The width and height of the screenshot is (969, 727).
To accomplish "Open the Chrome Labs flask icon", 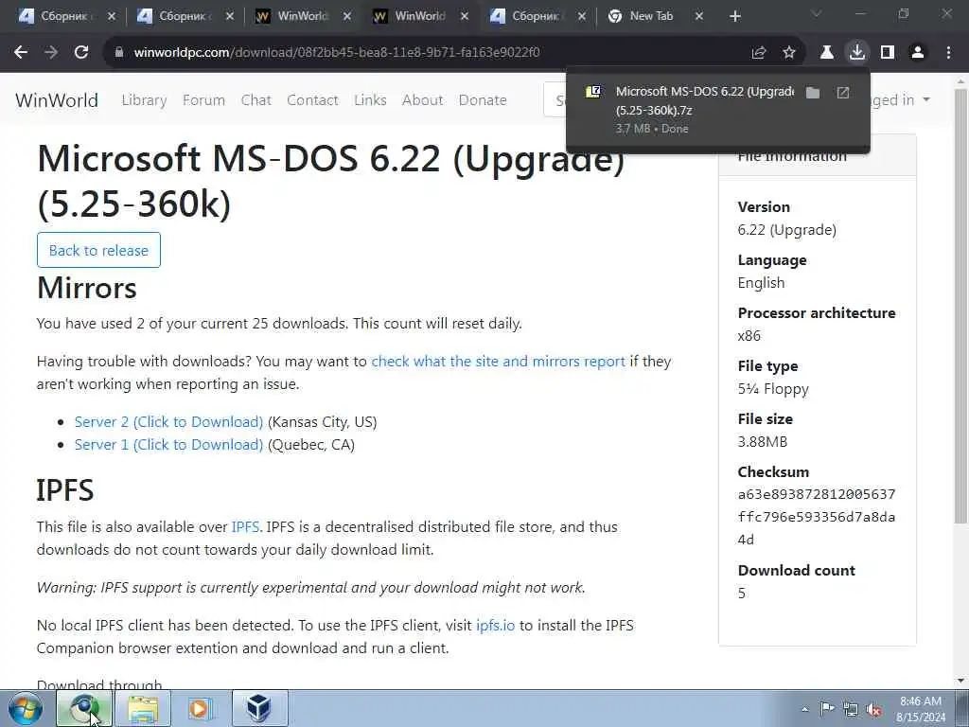I will pyautogui.click(x=827, y=53).
